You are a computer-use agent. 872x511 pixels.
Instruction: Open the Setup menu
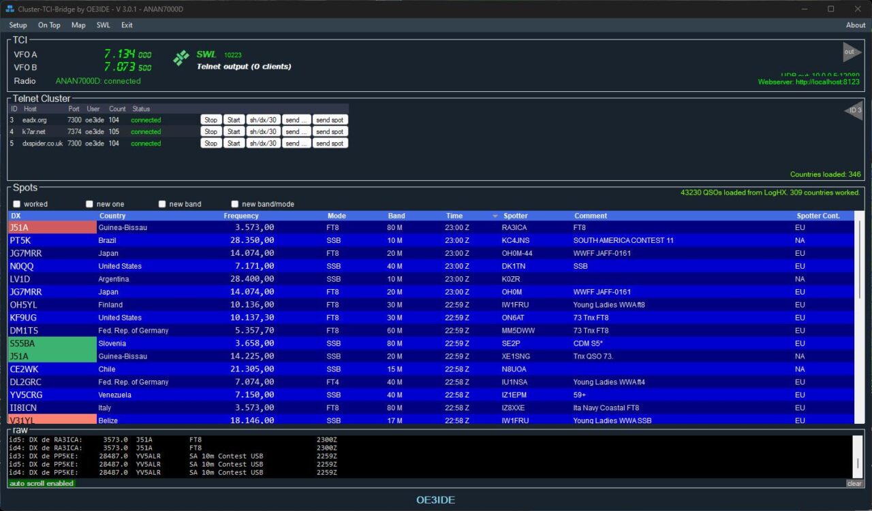18,25
